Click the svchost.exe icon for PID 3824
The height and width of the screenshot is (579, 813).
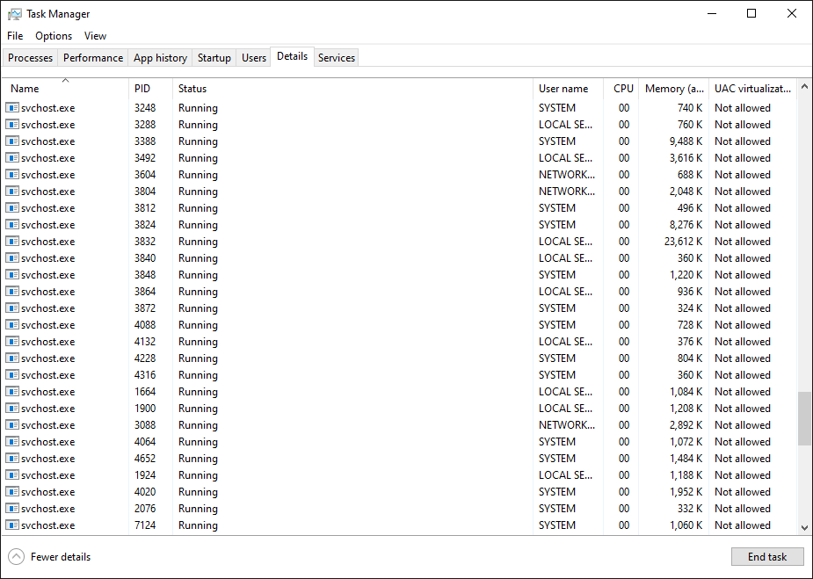[x=12, y=224]
